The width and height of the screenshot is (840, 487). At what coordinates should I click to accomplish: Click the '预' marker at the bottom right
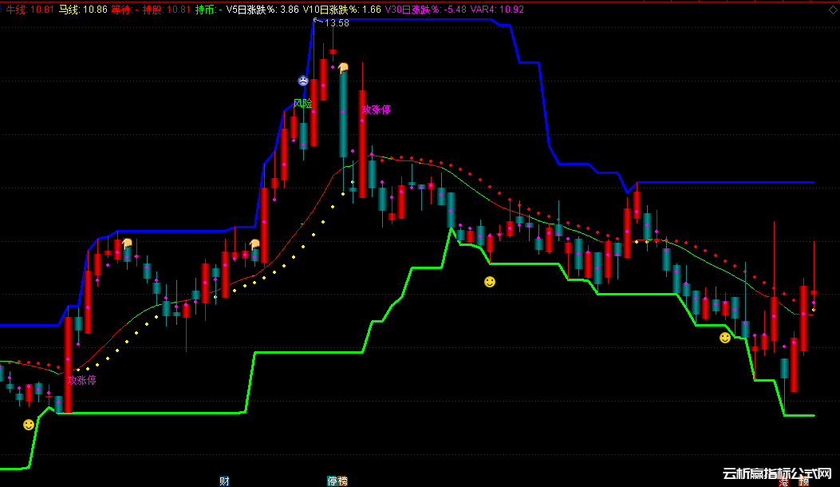(x=803, y=482)
